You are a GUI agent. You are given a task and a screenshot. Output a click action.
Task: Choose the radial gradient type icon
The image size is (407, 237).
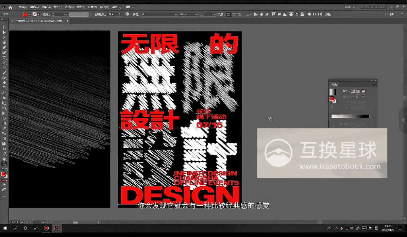tap(358, 91)
